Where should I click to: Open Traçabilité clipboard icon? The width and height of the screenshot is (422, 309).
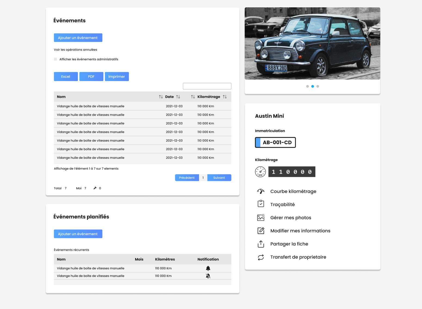[x=261, y=204]
